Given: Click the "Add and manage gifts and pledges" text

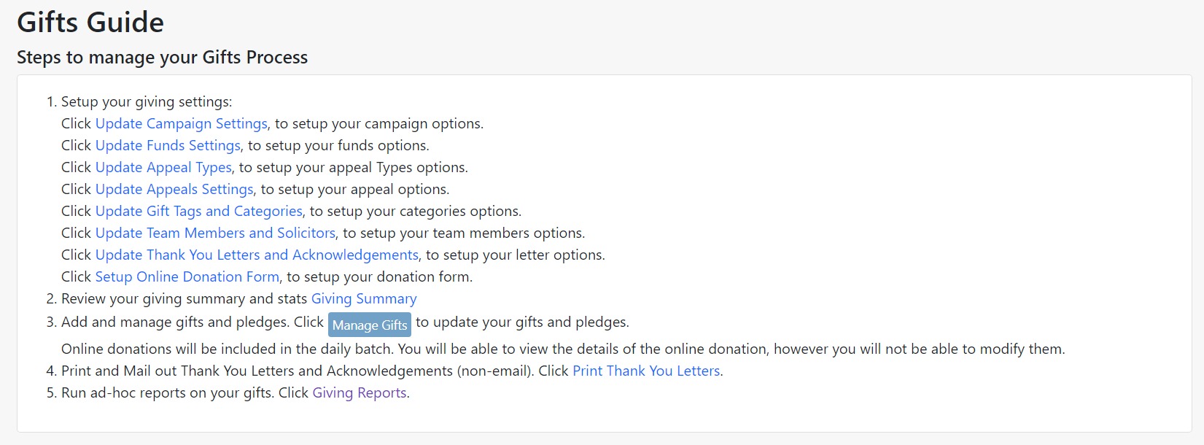Looking at the screenshot, I should point(175,322).
